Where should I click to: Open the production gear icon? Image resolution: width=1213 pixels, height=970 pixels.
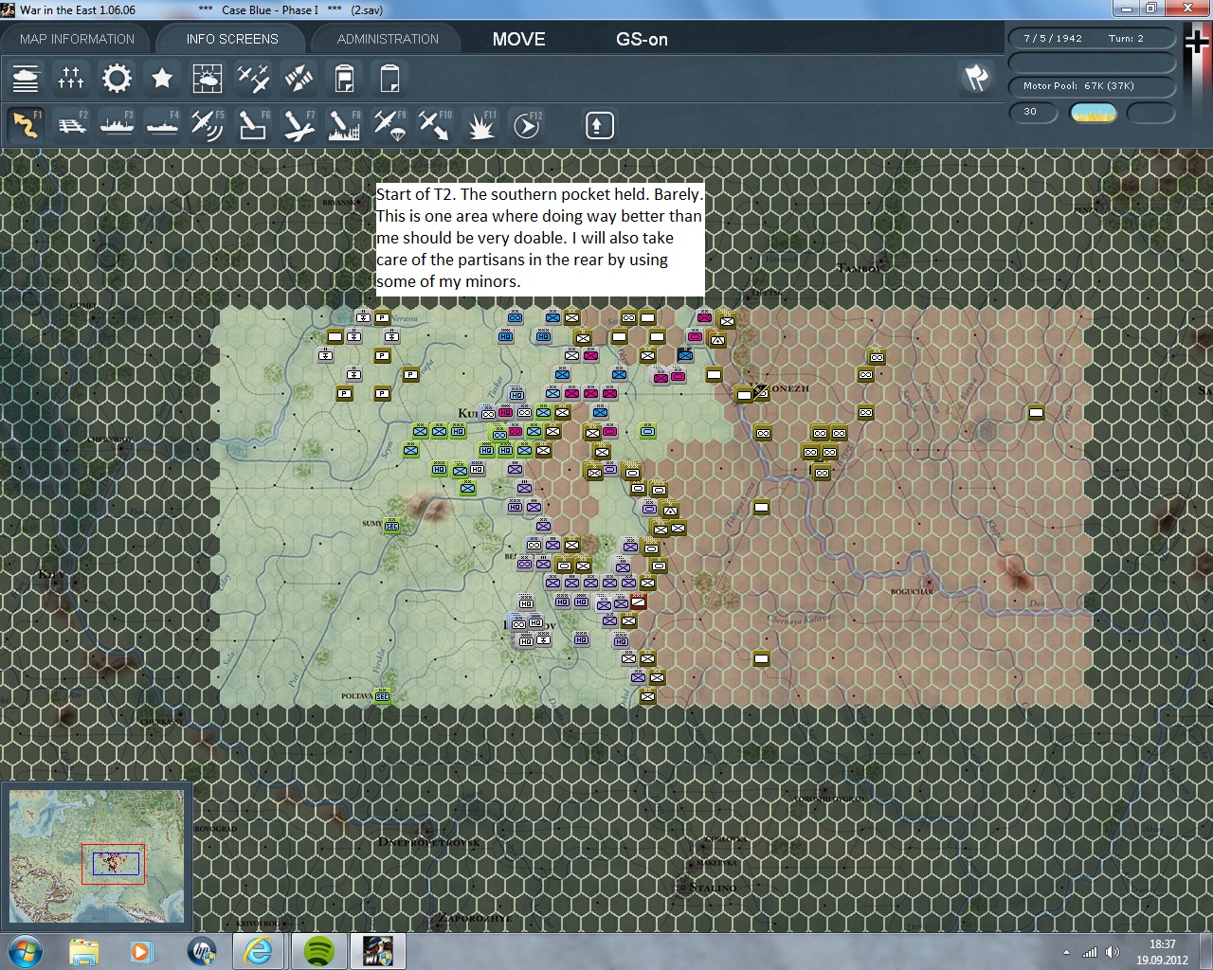[x=117, y=78]
